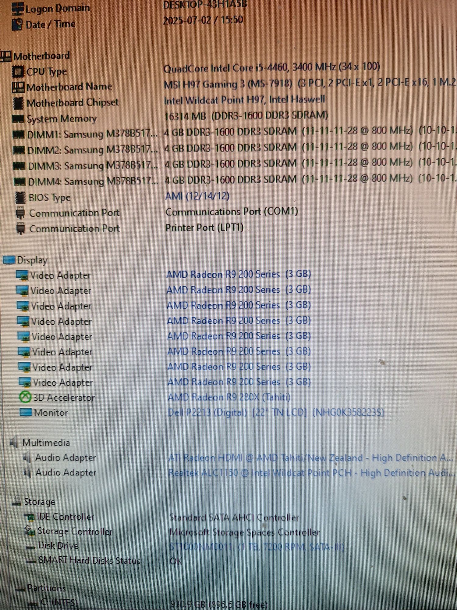This screenshot has height=610, width=457.
Task: Select the OK SMART status value
Action: point(176,561)
